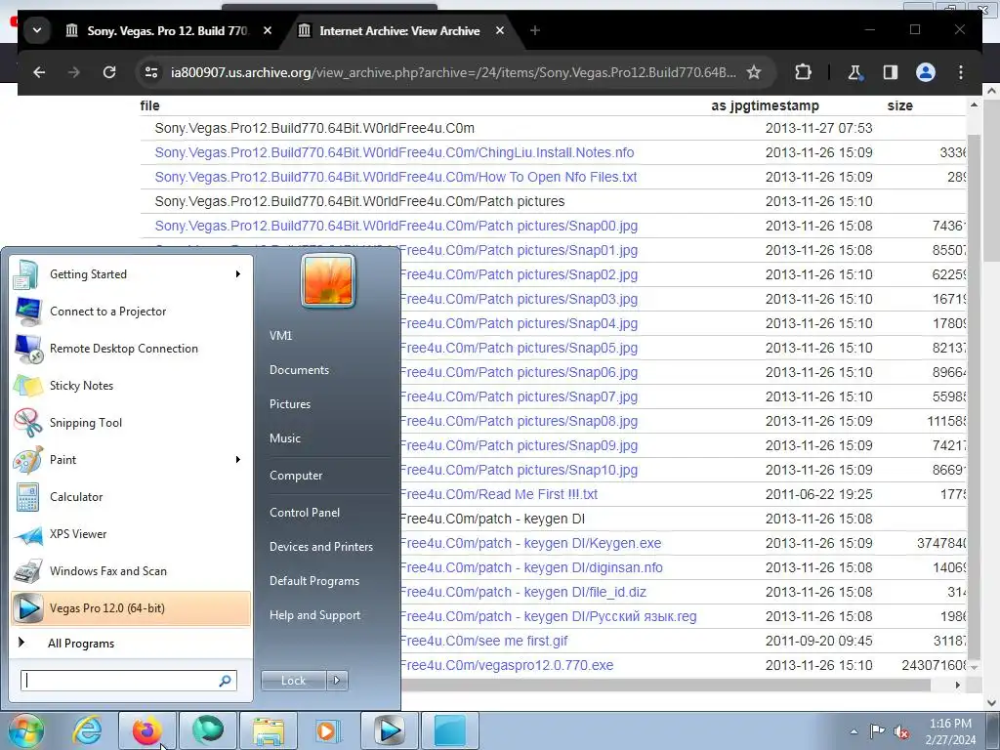Open Patch pictures/Snap10.jpg link
Viewport: 1000px width, 750px height.
click(519, 470)
